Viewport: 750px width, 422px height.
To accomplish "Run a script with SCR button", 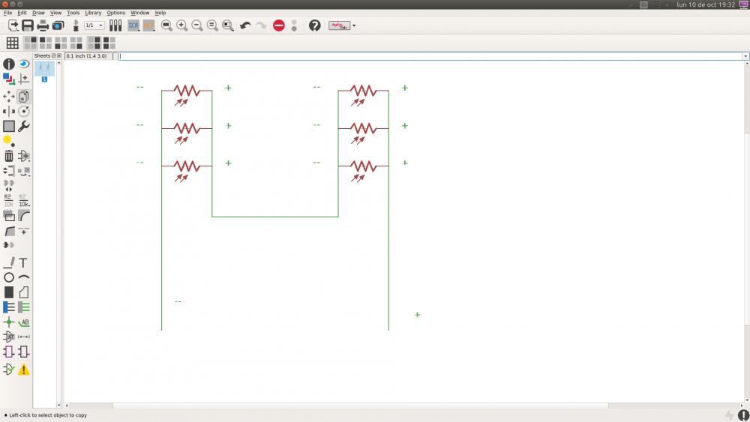I will [133, 25].
